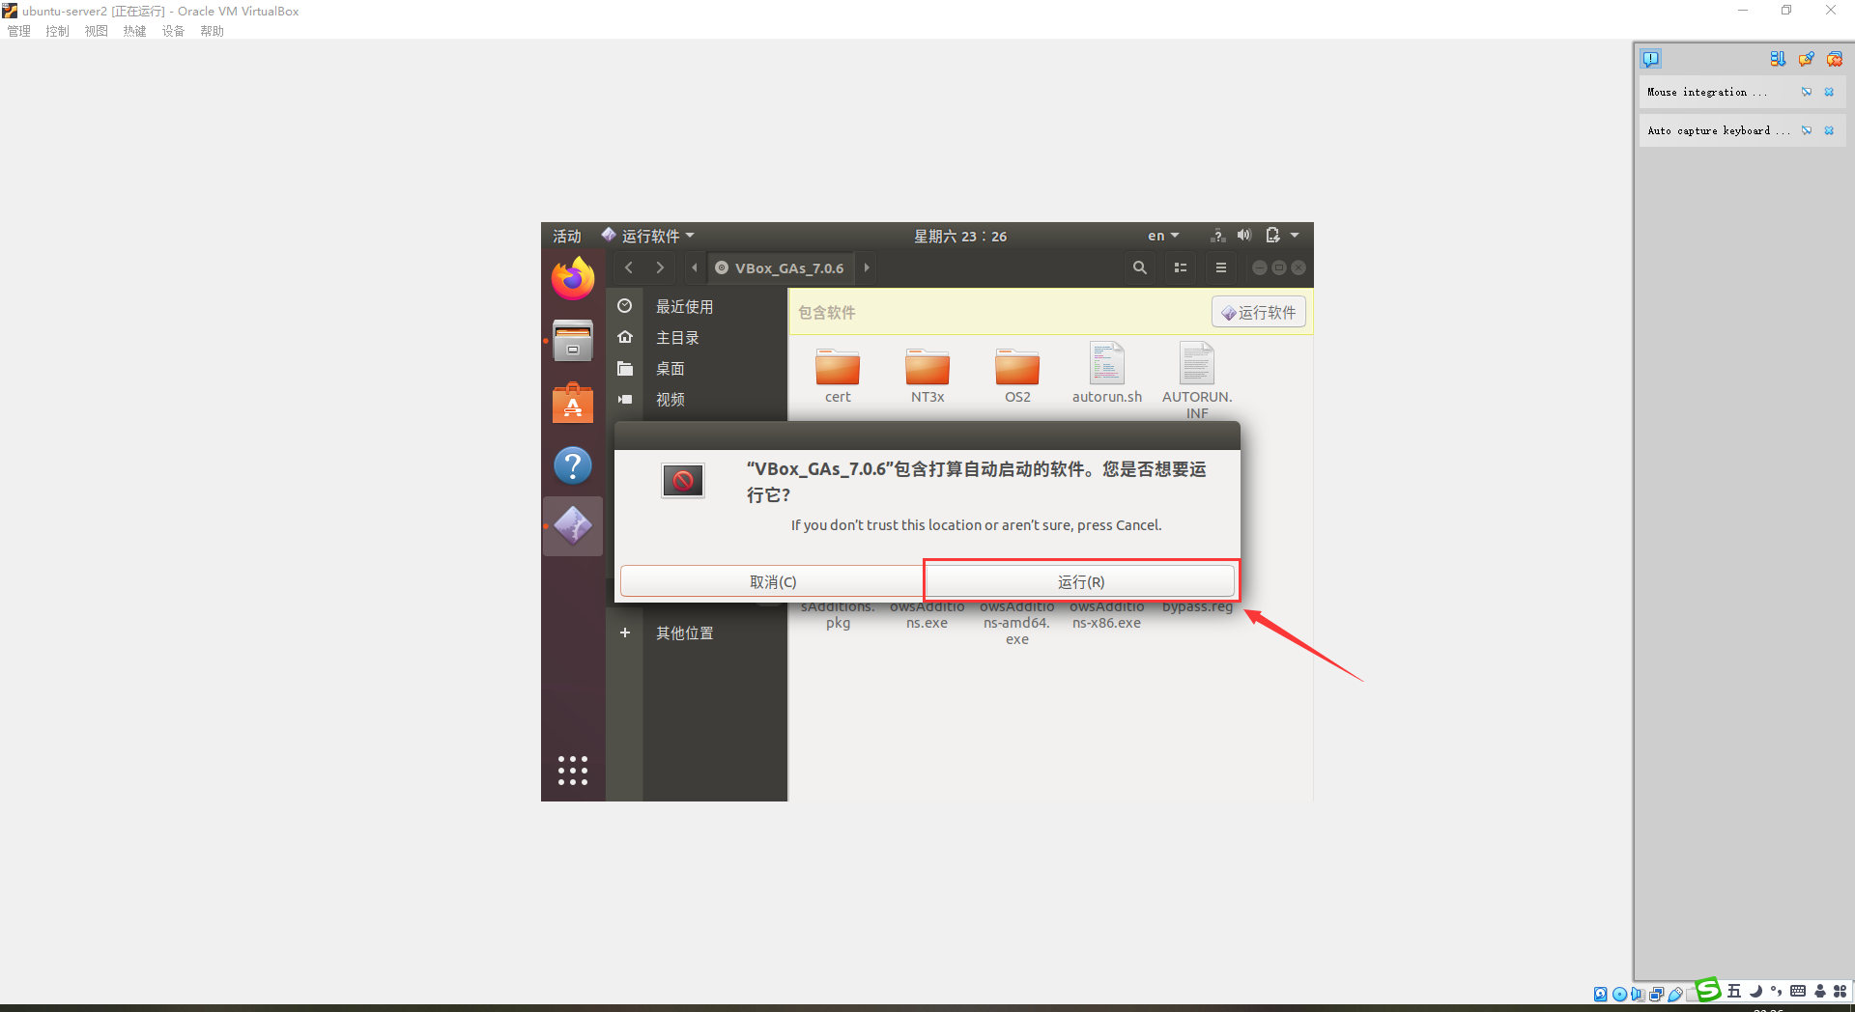Open the 运行软件 app menu in top bar
Image resolution: width=1855 pixels, height=1012 pixels.
(647, 236)
